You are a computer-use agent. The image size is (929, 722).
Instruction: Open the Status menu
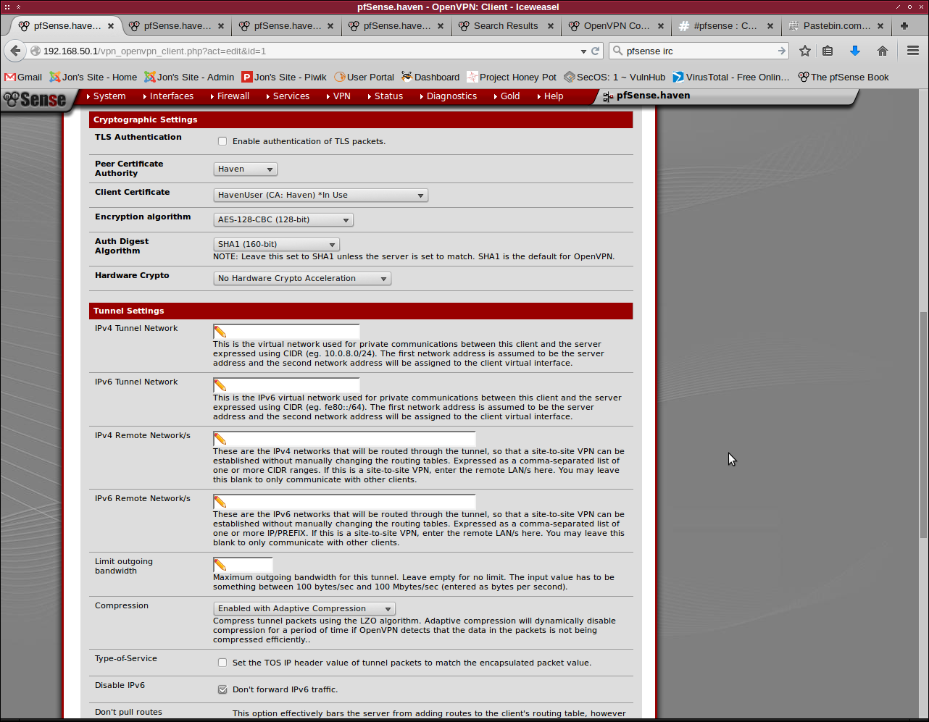(386, 96)
